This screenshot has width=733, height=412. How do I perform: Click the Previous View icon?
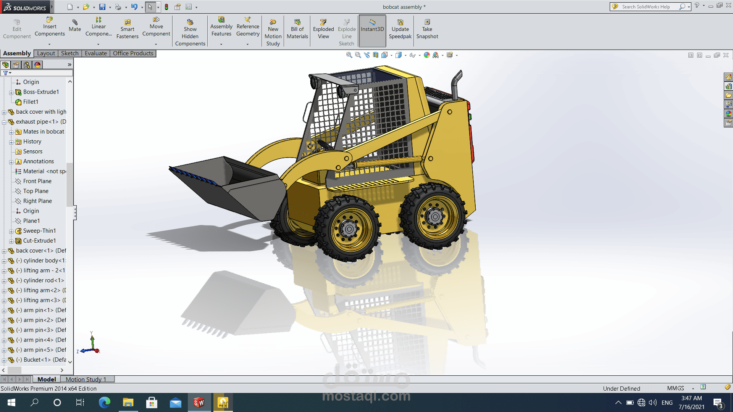point(367,55)
